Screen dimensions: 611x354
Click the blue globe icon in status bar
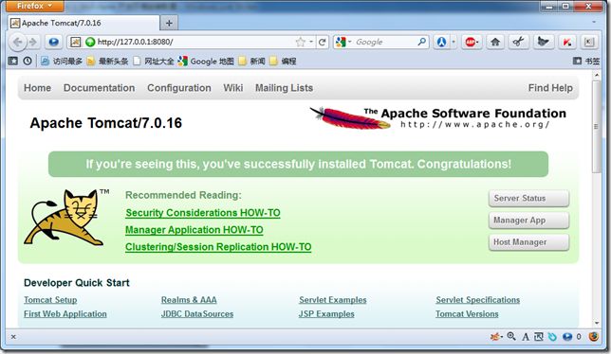[567, 337]
